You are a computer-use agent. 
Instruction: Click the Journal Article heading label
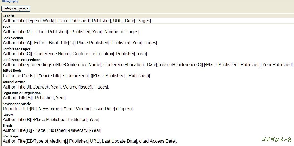14,82
